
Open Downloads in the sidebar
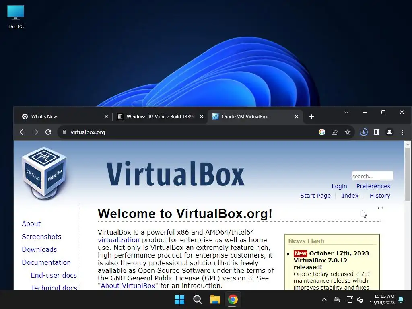point(39,249)
